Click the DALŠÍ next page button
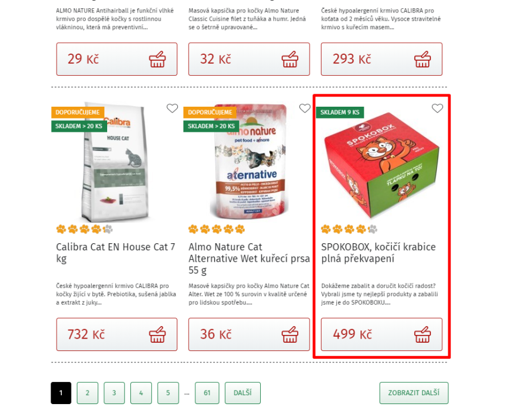The image size is (506, 419). 243,393
